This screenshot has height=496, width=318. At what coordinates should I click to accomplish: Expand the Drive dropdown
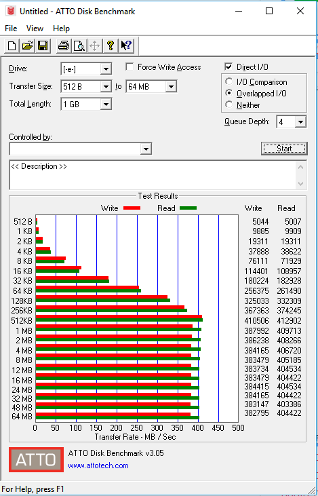[x=106, y=69]
